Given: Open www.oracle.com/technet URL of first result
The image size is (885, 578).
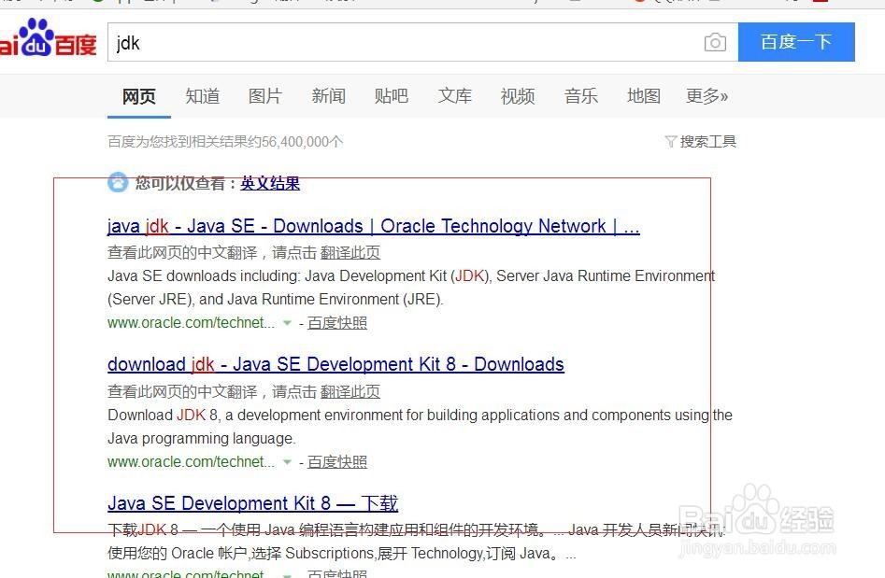Looking at the screenshot, I should coord(191,323).
